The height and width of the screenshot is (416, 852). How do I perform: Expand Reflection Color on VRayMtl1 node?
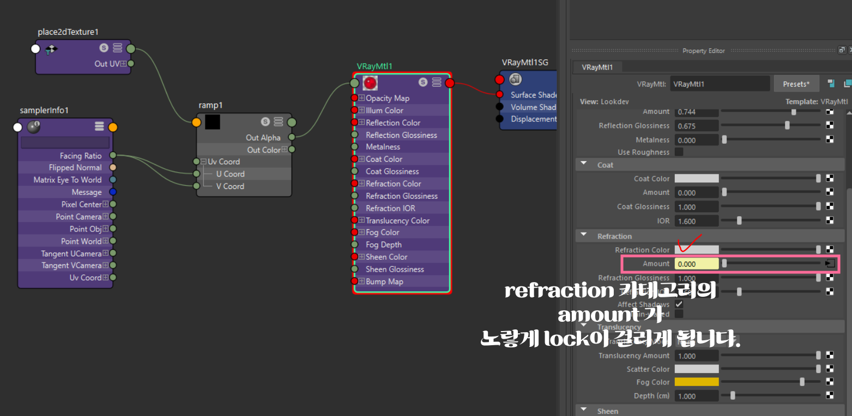pyautogui.click(x=361, y=123)
